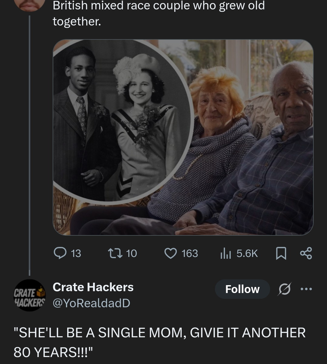The height and width of the screenshot is (364, 327).
Task: Follow the Crate Hackers account
Action: click(x=242, y=289)
